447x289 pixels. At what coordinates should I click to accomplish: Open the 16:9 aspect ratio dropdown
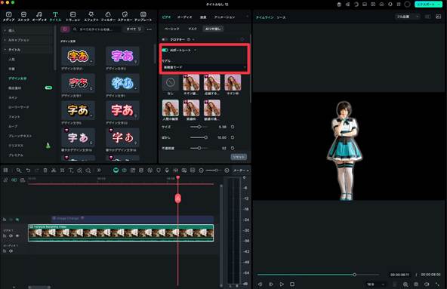375,284
